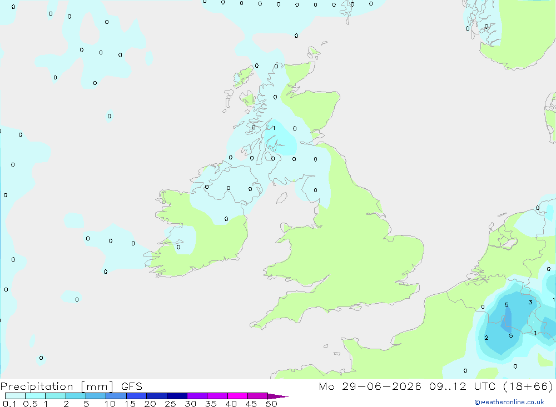Click the over-50 mm arrow tip of the legend
Screen dimensions: 556x407
click(x=278, y=396)
